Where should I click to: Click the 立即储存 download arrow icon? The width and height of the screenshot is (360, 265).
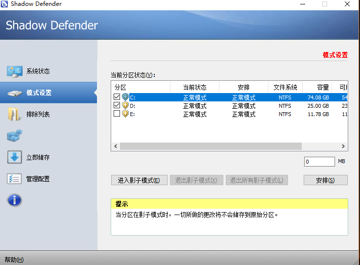(x=14, y=157)
